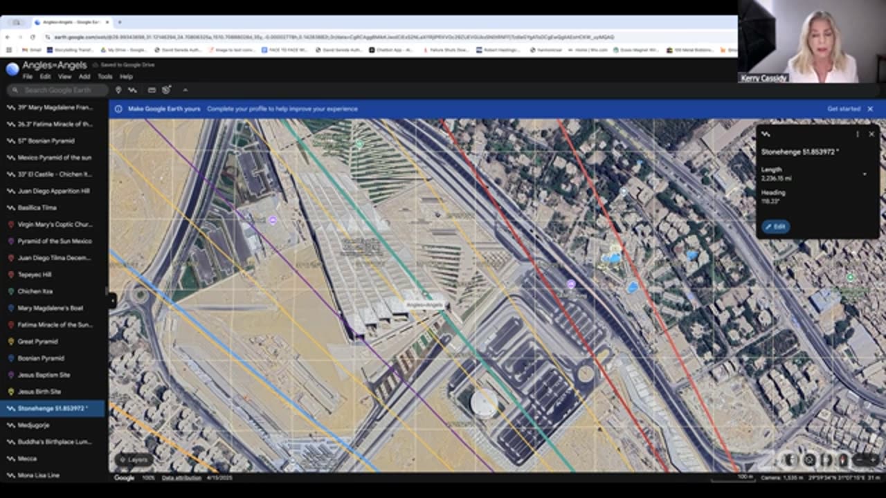Viewport: 886px width, 498px height.
Task: Click the Edit button in Stonehenge card
Action: 776,226
